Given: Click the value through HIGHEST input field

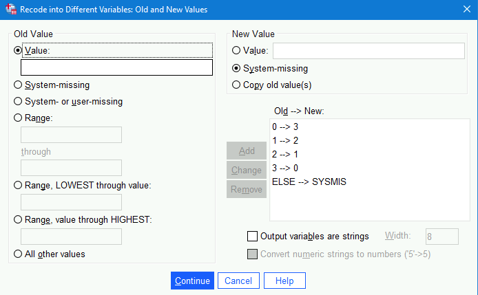Looking at the screenshot, I should pos(72,237).
